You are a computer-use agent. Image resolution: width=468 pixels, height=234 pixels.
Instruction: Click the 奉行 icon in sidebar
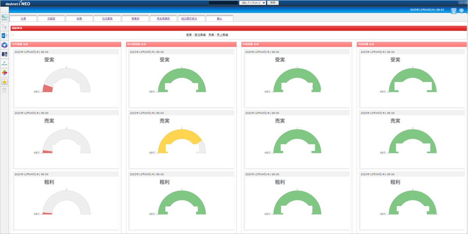(5, 54)
